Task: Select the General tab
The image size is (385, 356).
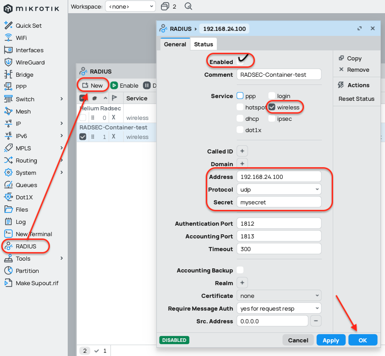Action: [175, 44]
